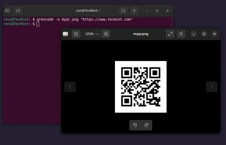Rotate the image counterclockwise
This screenshot has height=145, width=226.
point(135,125)
